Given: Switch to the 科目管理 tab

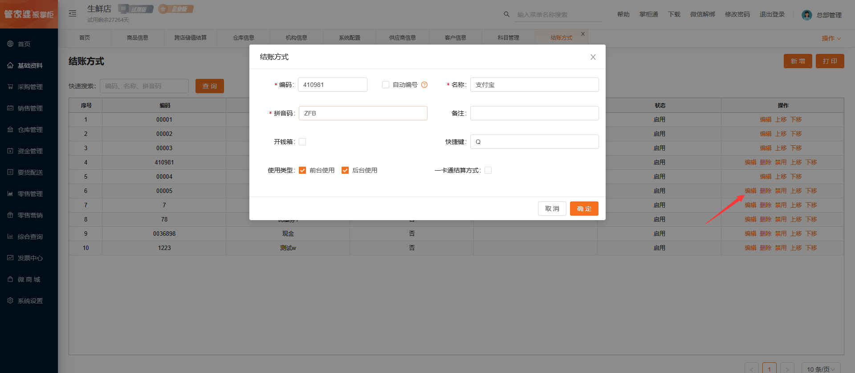Looking at the screenshot, I should coord(508,38).
